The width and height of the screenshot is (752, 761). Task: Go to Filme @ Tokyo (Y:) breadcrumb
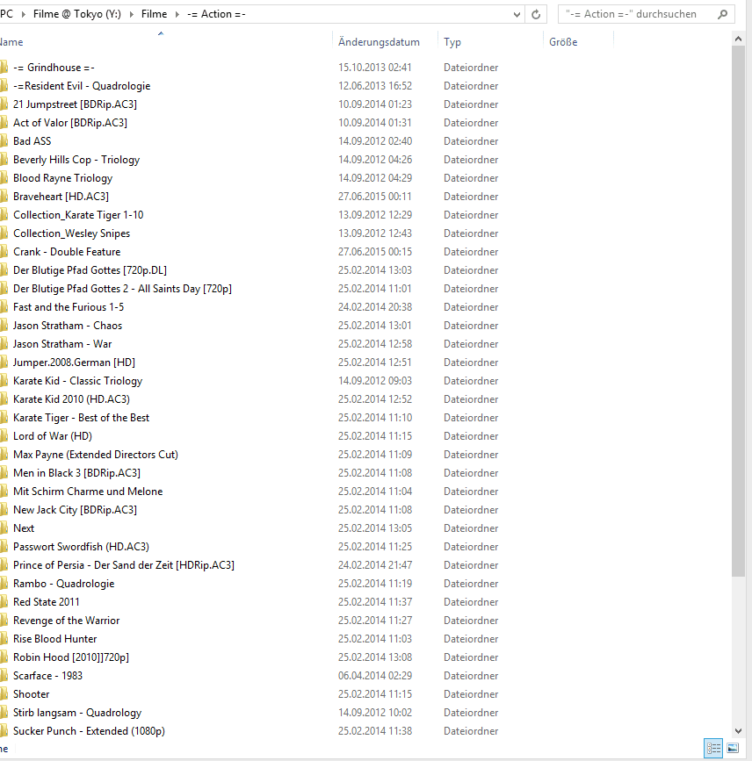tap(77, 14)
